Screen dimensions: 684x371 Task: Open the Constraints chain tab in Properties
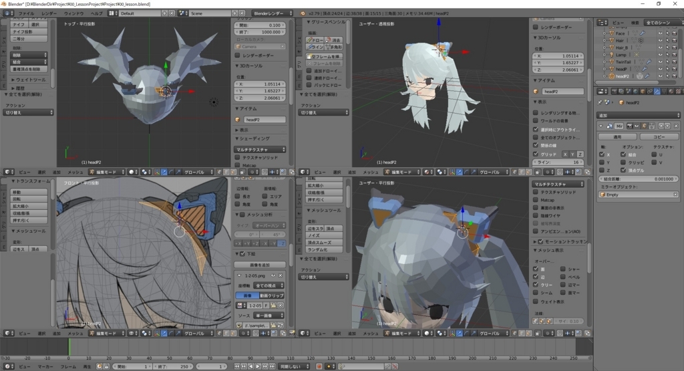click(x=650, y=91)
